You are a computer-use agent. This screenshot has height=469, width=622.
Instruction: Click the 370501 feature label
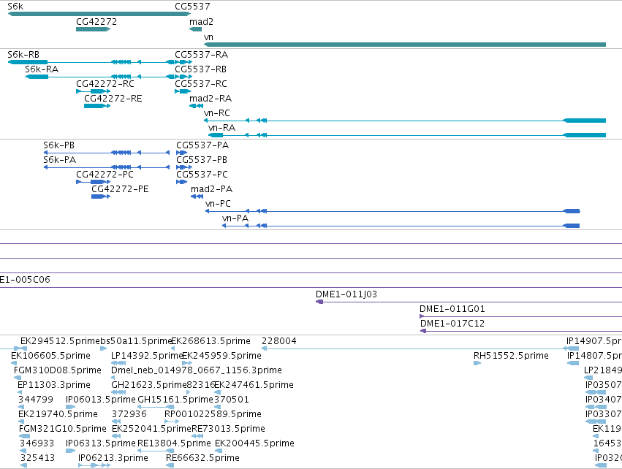coord(232,400)
